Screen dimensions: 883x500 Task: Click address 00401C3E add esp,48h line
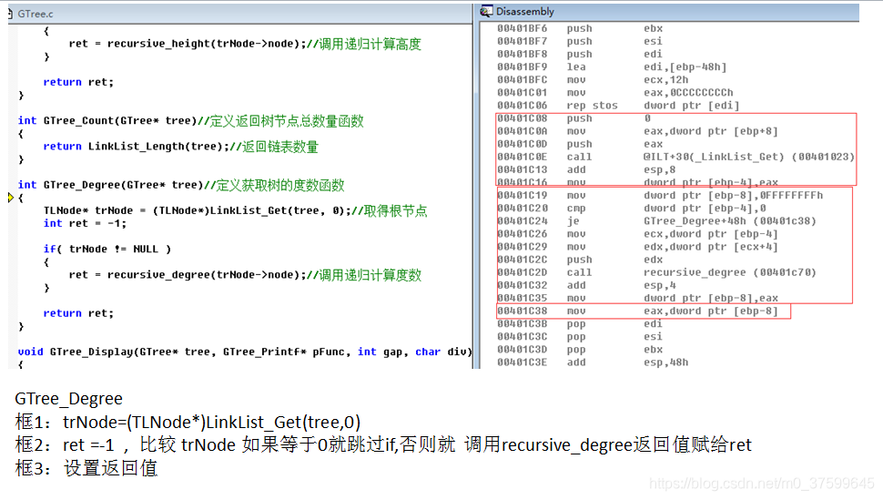(593, 362)
